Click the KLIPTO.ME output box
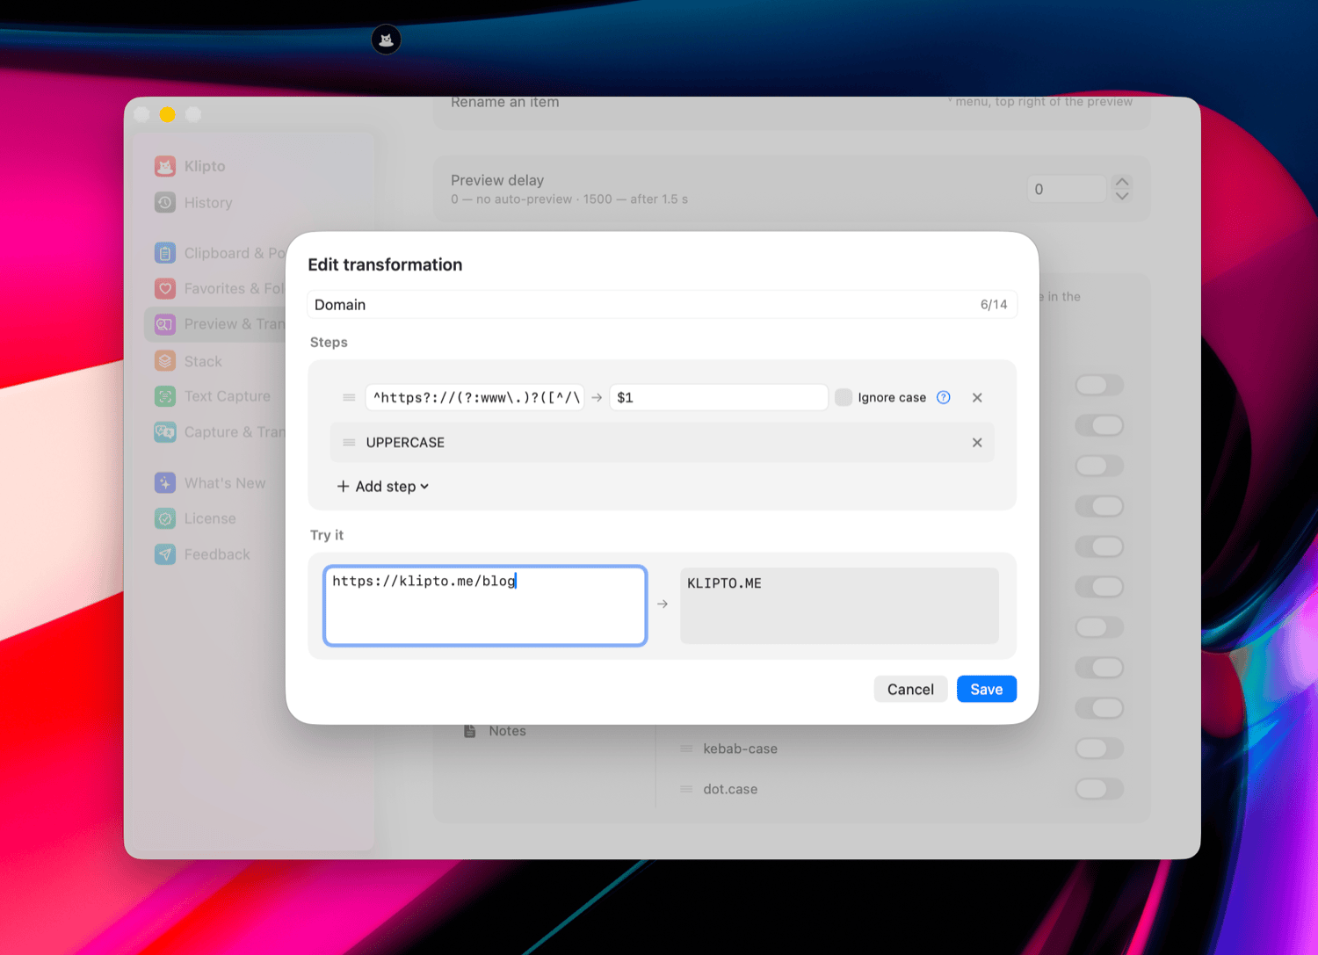This screenshot has height=955, width=1318. (839, 605)
